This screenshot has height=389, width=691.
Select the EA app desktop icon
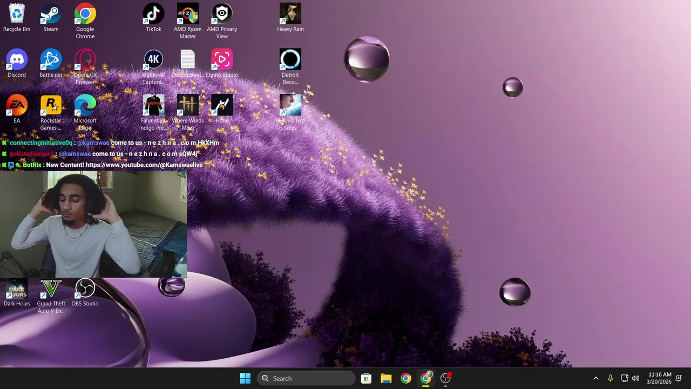point(17,110)
